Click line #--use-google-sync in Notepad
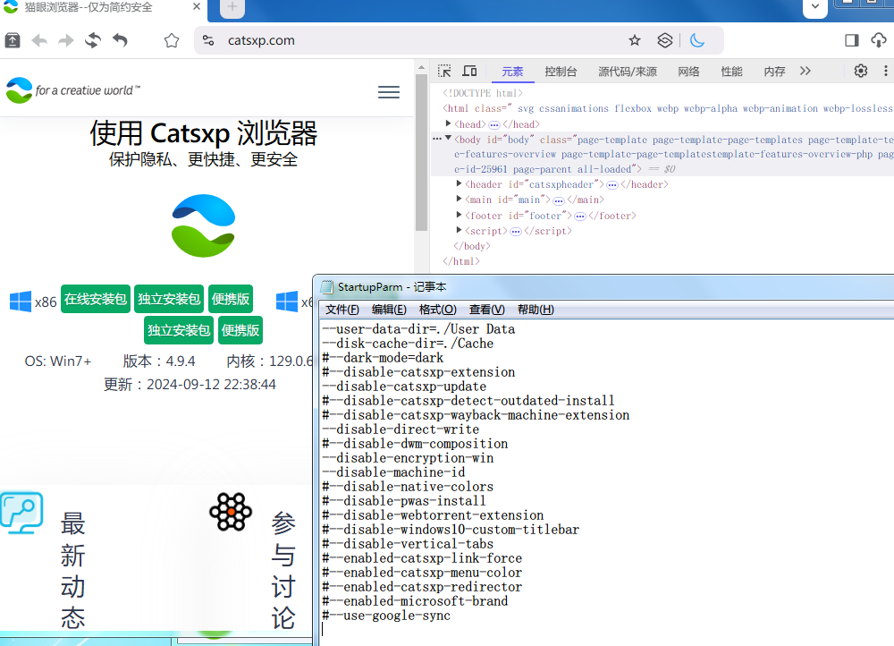The image size is (894, 646). [x=386, y=616]
